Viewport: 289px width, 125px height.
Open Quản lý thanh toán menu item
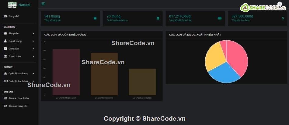(19, 81)
